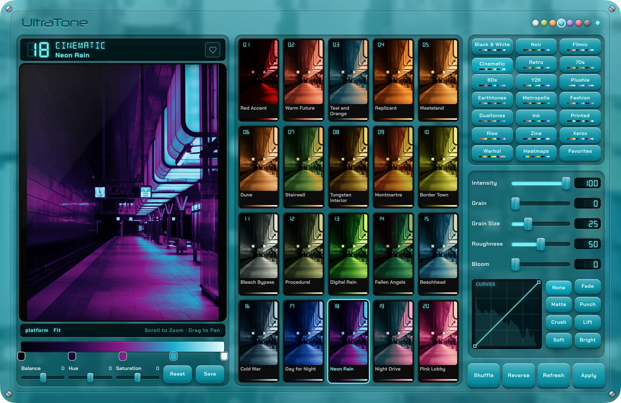Image resolution: width=621 pixels, height=403 pixels.
Task: Select the pink theme color dot
Action: 579,23
